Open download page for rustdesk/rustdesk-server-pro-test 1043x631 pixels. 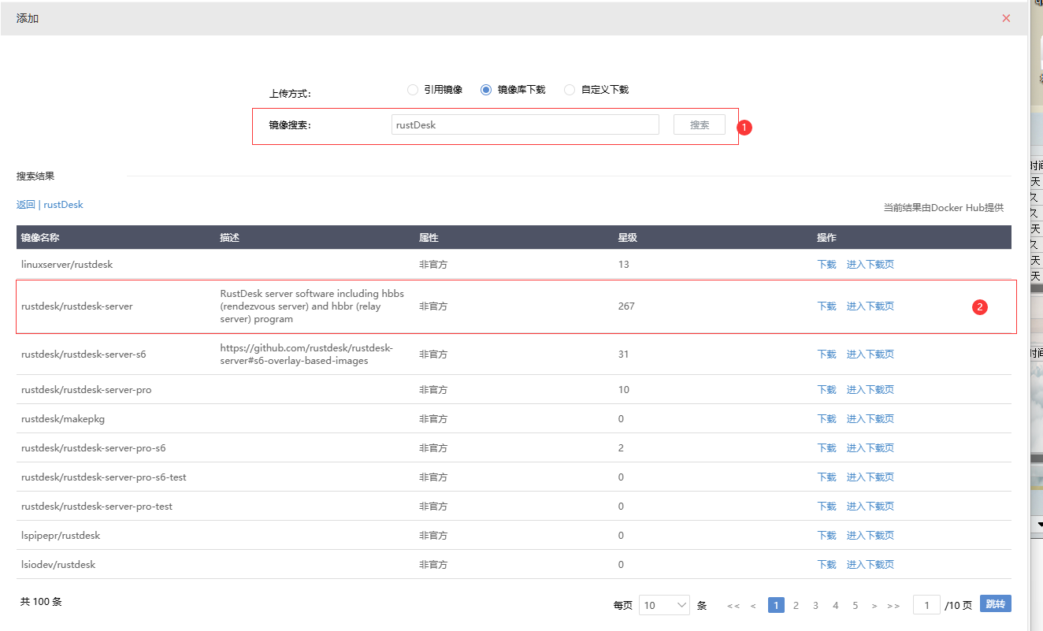(870, 507)
